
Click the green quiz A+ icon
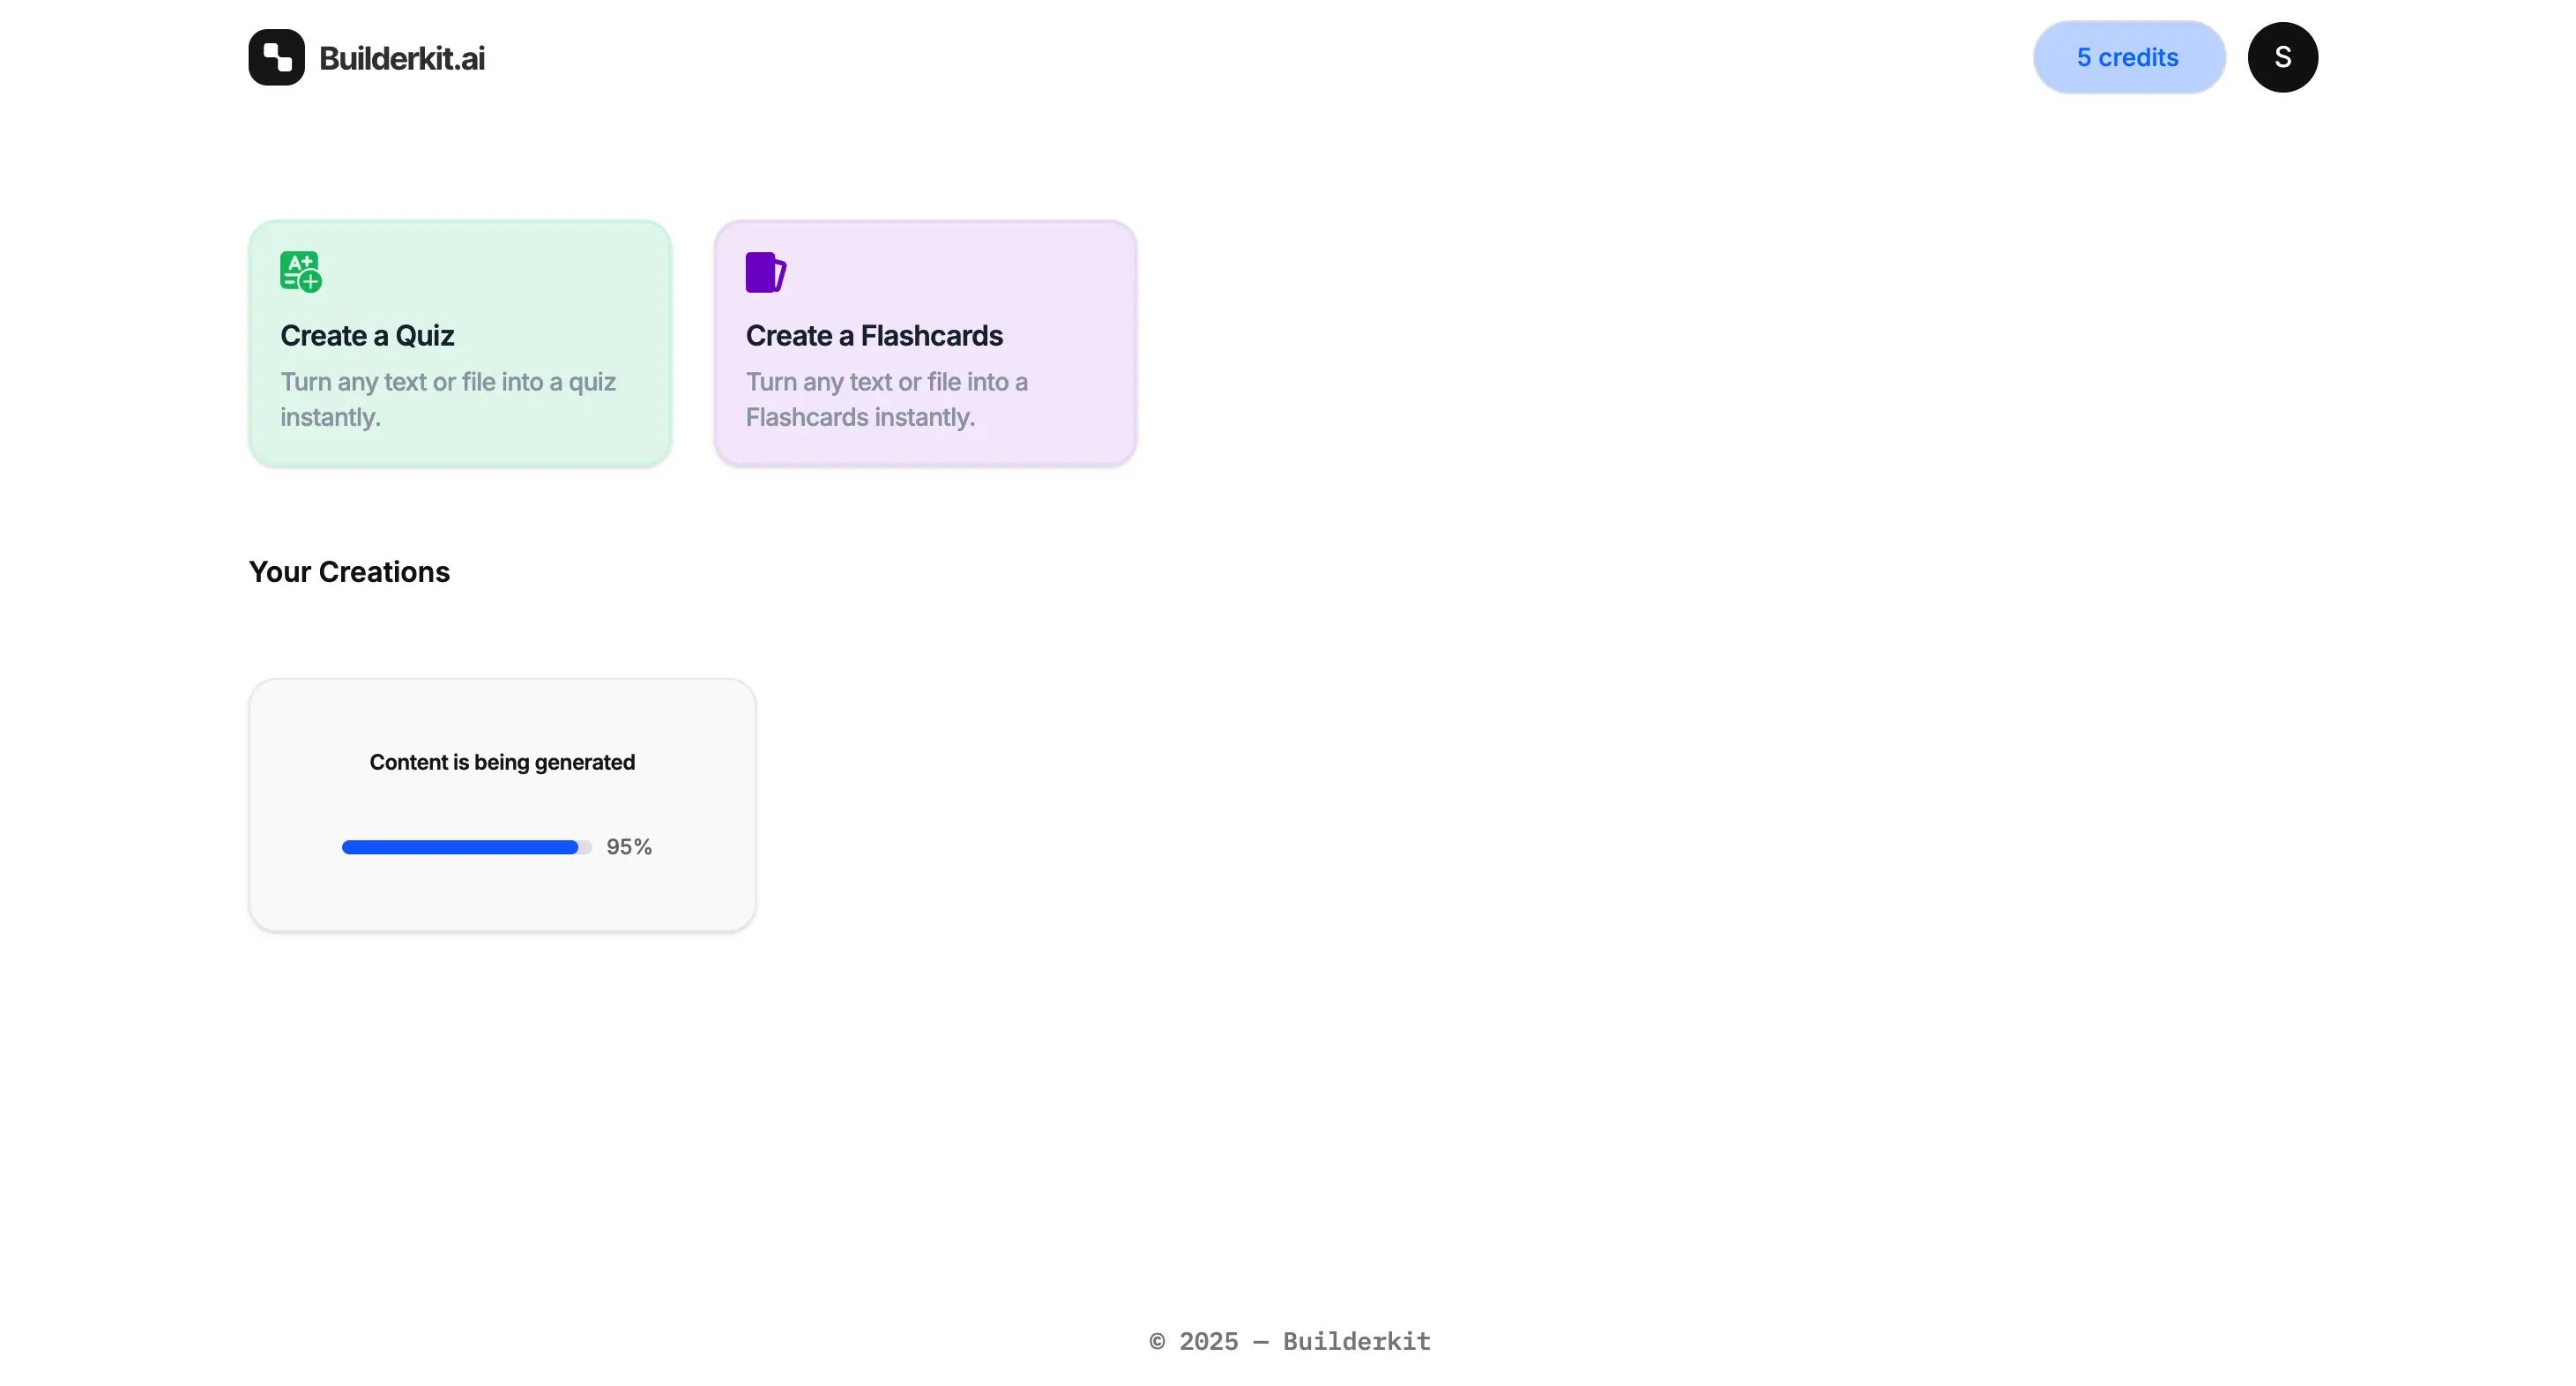point(301,272)
